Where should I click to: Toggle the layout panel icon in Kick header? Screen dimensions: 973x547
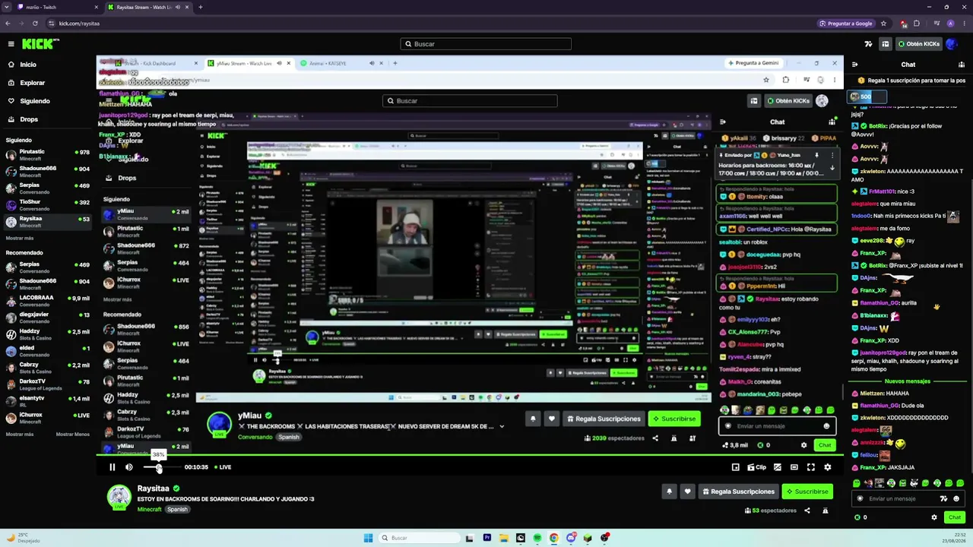click(x=886, y=44)
